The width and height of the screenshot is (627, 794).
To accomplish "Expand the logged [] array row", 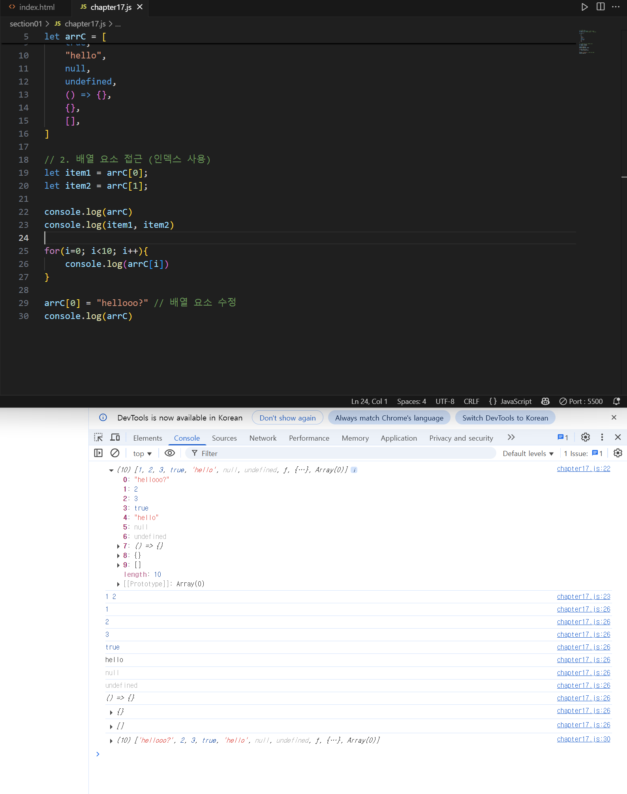I will pyautogui.click(x=111, y=726).
